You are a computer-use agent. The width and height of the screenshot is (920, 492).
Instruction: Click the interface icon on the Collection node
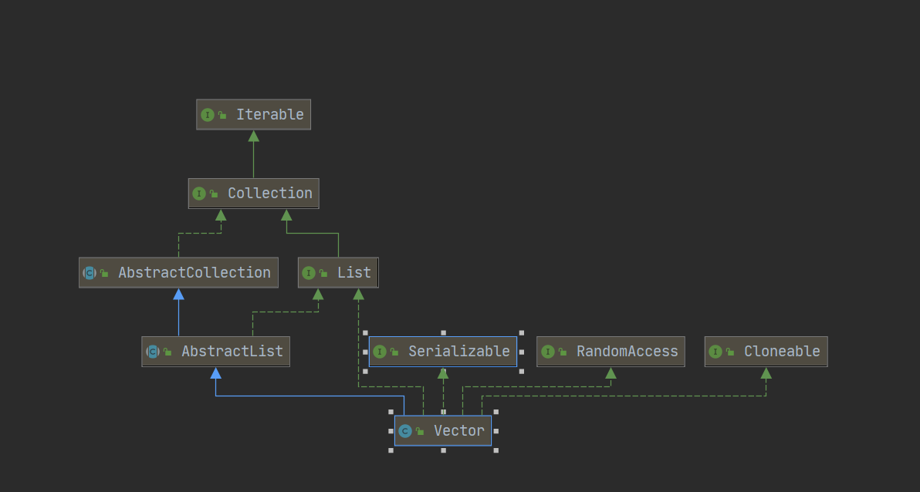pos(199,194)
